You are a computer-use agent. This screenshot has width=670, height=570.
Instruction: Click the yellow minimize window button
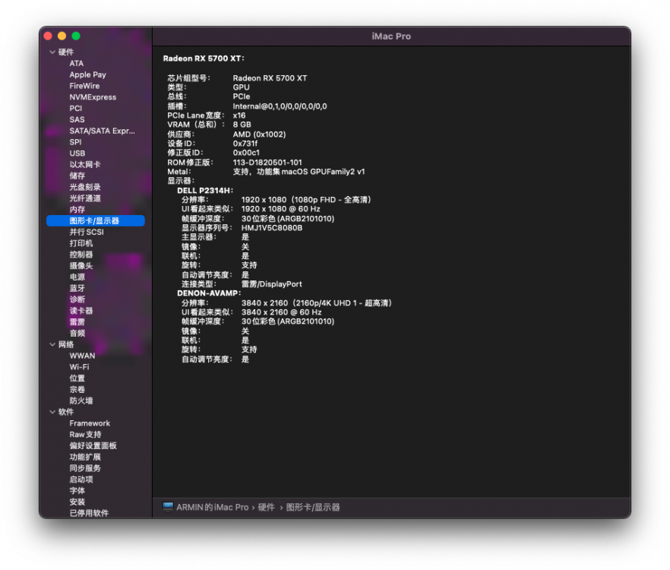62,36
